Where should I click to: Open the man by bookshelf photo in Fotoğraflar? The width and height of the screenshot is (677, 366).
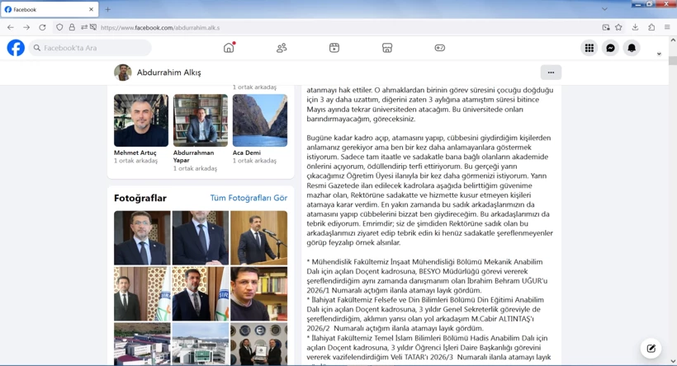pos(258,293)
